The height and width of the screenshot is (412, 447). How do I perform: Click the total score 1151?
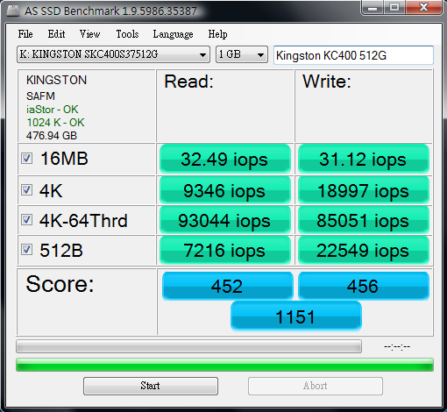coord(296,316)
